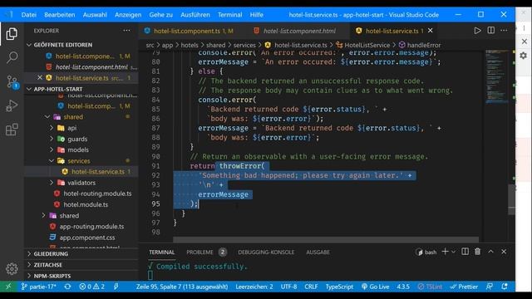Select TypeScript version 4.3.5
Viewport: 532px width, 299px height.
click(x=403, y=287)
